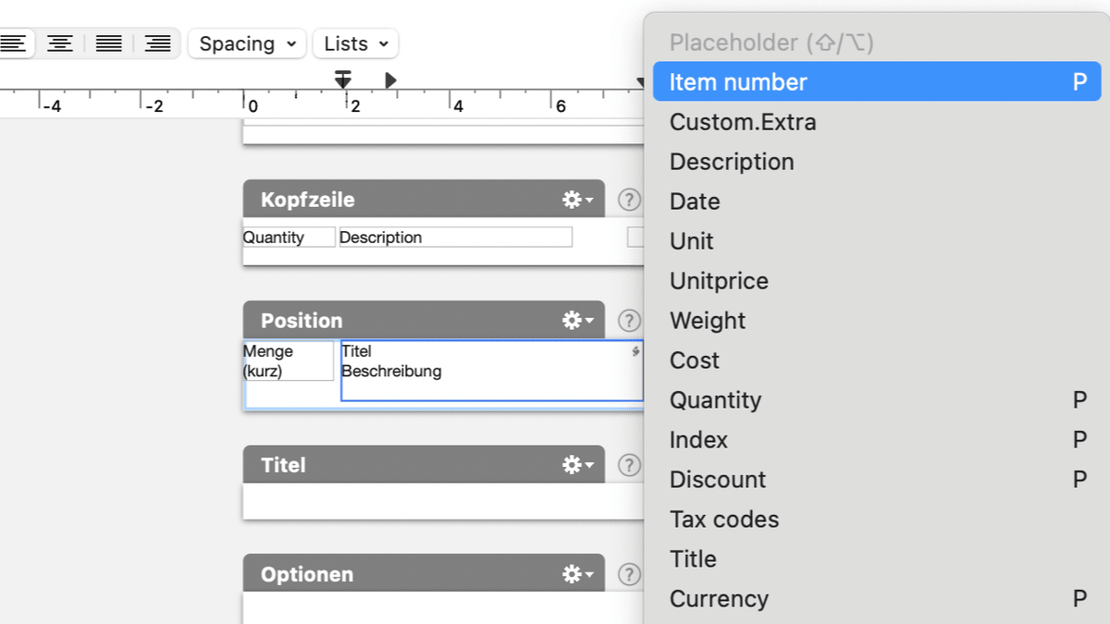Click the tab stop arrow on the ruler
Screen dimensions: 1110x624
coord(390,80)
